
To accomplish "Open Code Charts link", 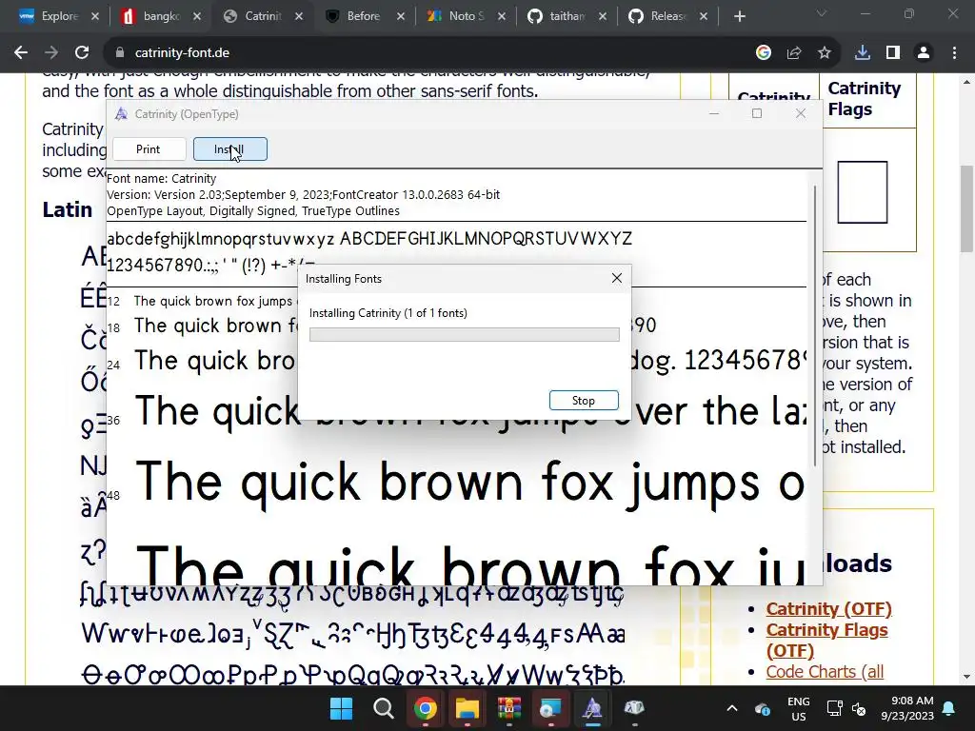I will [x=825, y=671].
